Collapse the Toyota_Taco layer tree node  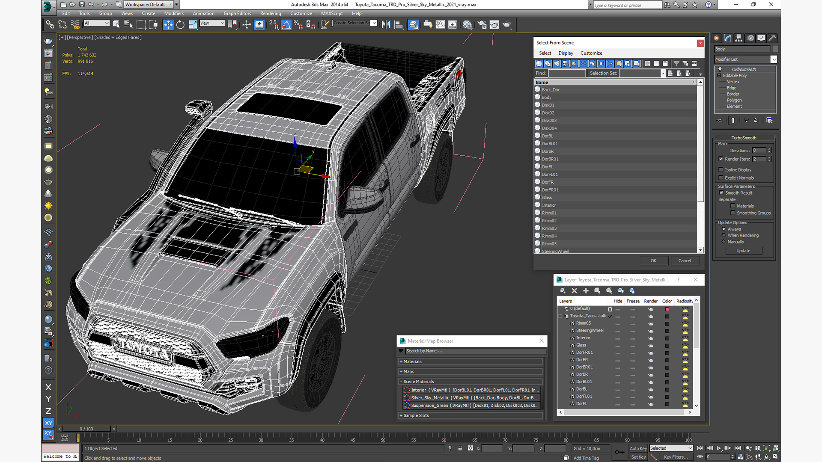coord(560,316)
